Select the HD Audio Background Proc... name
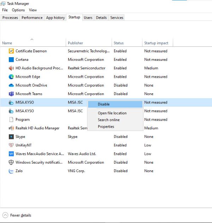The height and width of the screenshot is (223, 212). (x=39, y=68)
